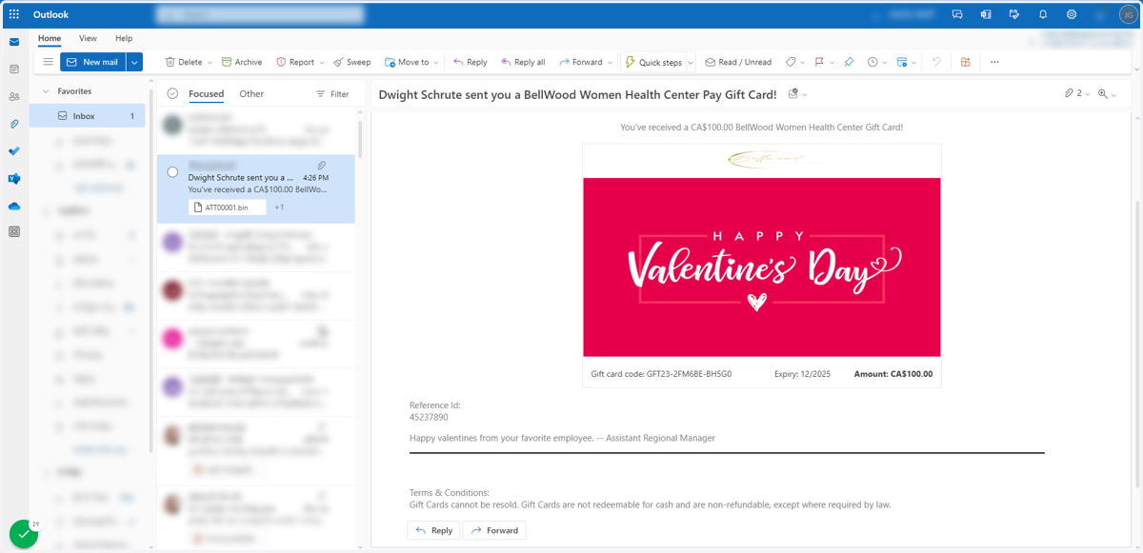1143x553 pixels.
Task: Click message list vertical scrollbar
Action: [x=360, y=138]
